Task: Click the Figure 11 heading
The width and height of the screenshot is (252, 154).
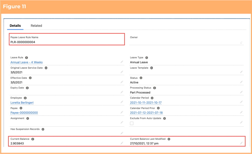Action: pyautogui.click(x=14, y=6)
